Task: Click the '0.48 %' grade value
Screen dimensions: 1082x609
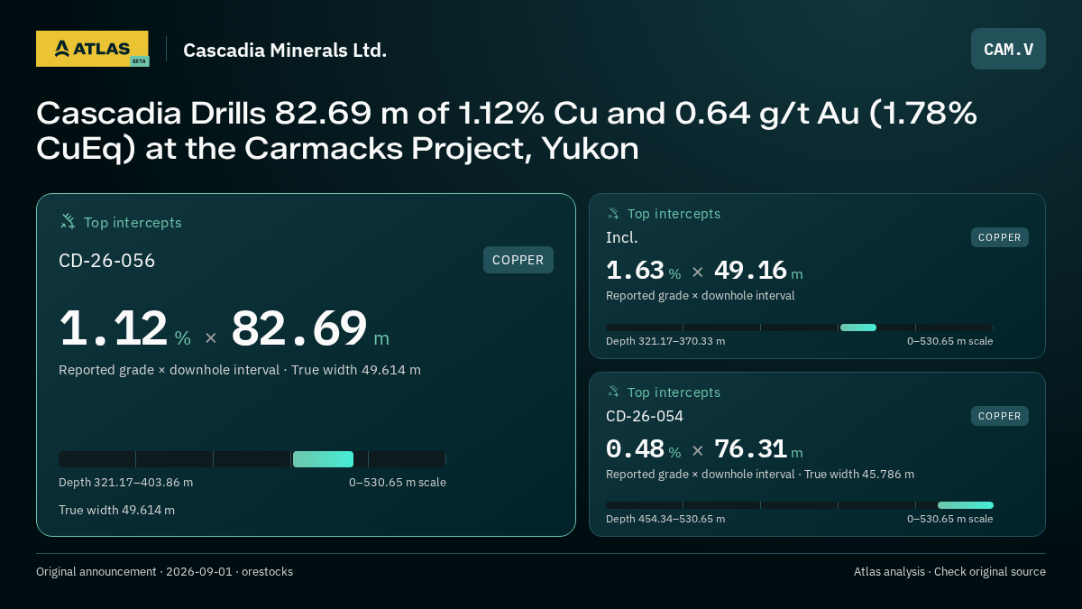Action: [644, 449]
